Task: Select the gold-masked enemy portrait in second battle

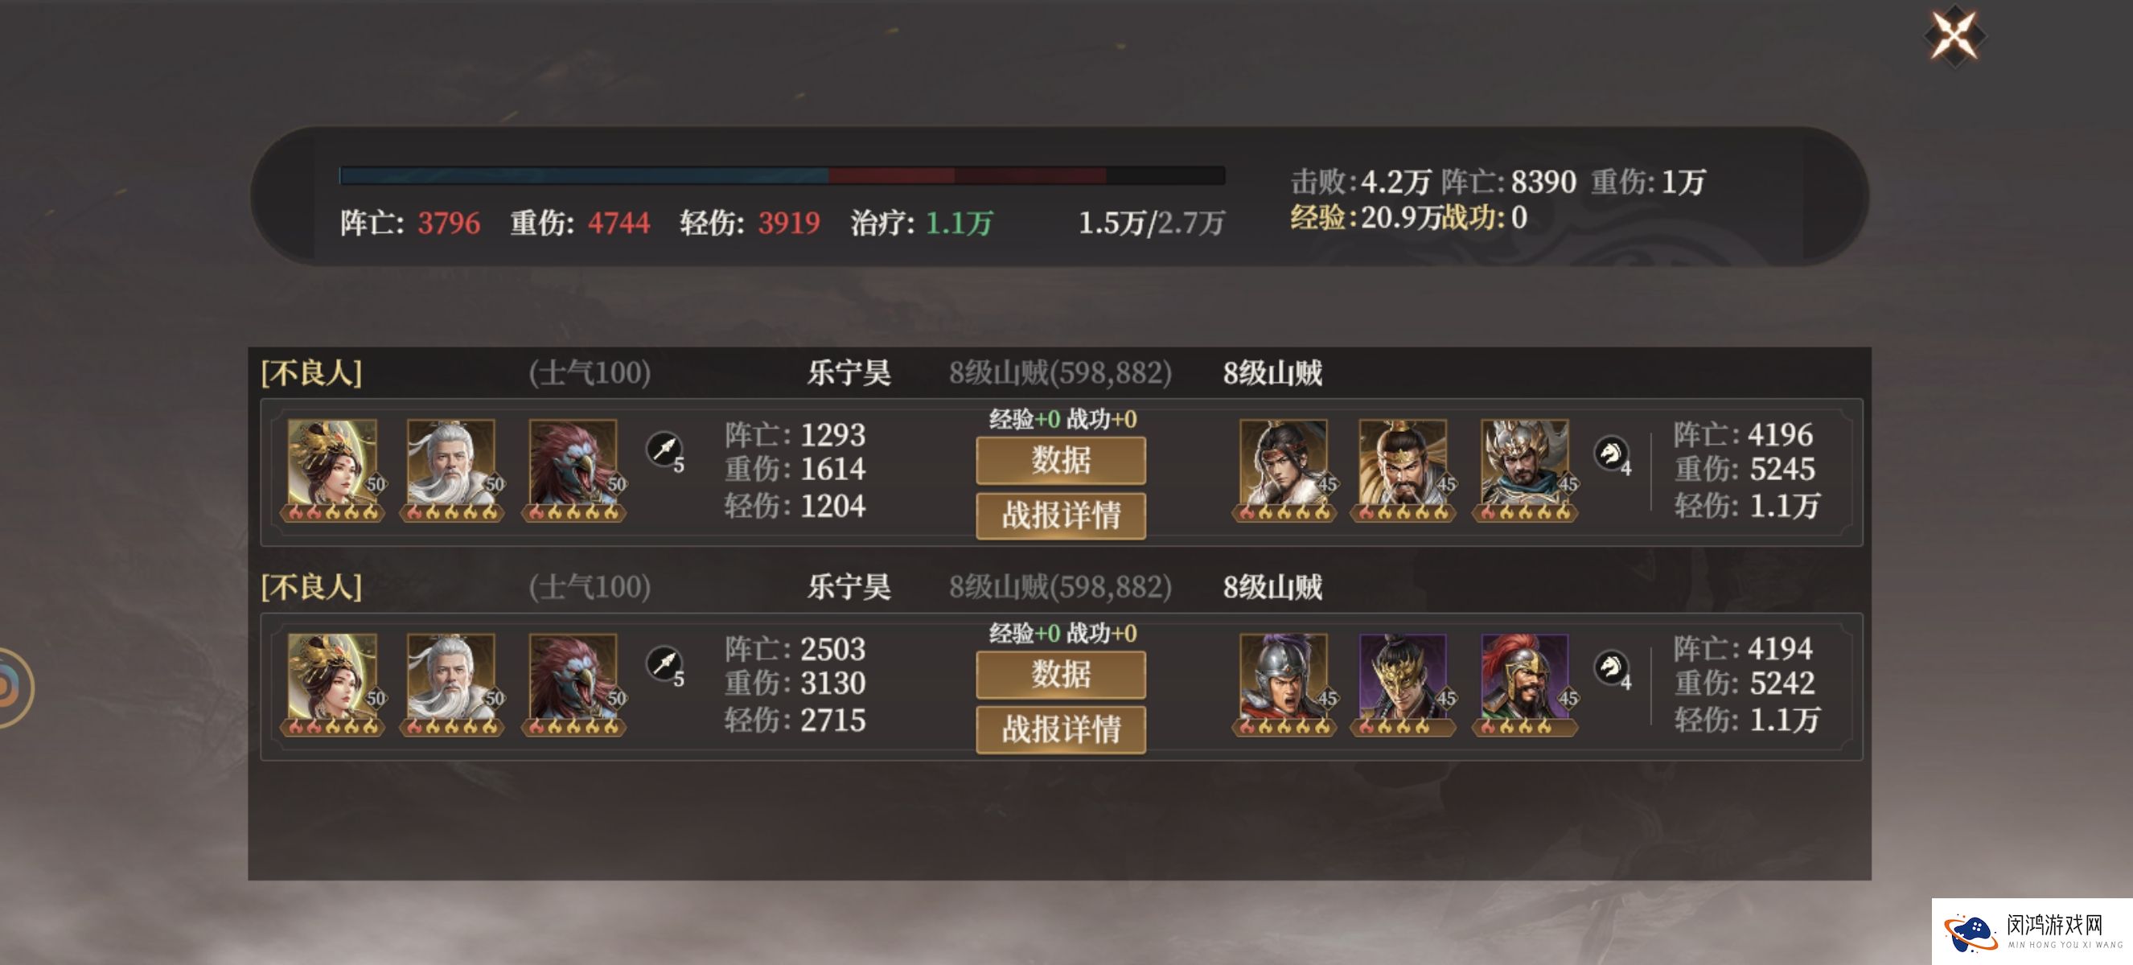Action: click(1403, 684)
